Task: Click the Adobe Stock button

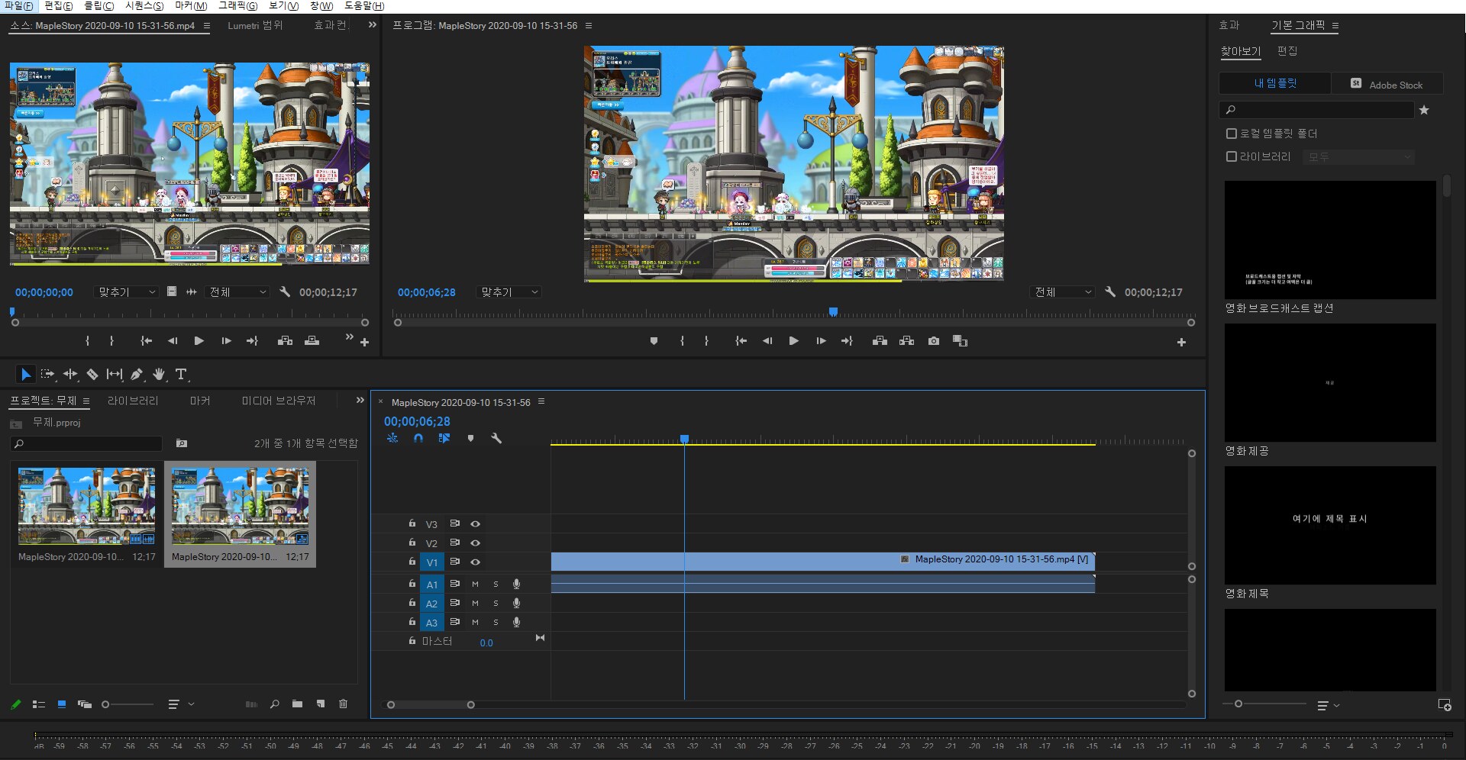Action: (x=1387, y=84)
